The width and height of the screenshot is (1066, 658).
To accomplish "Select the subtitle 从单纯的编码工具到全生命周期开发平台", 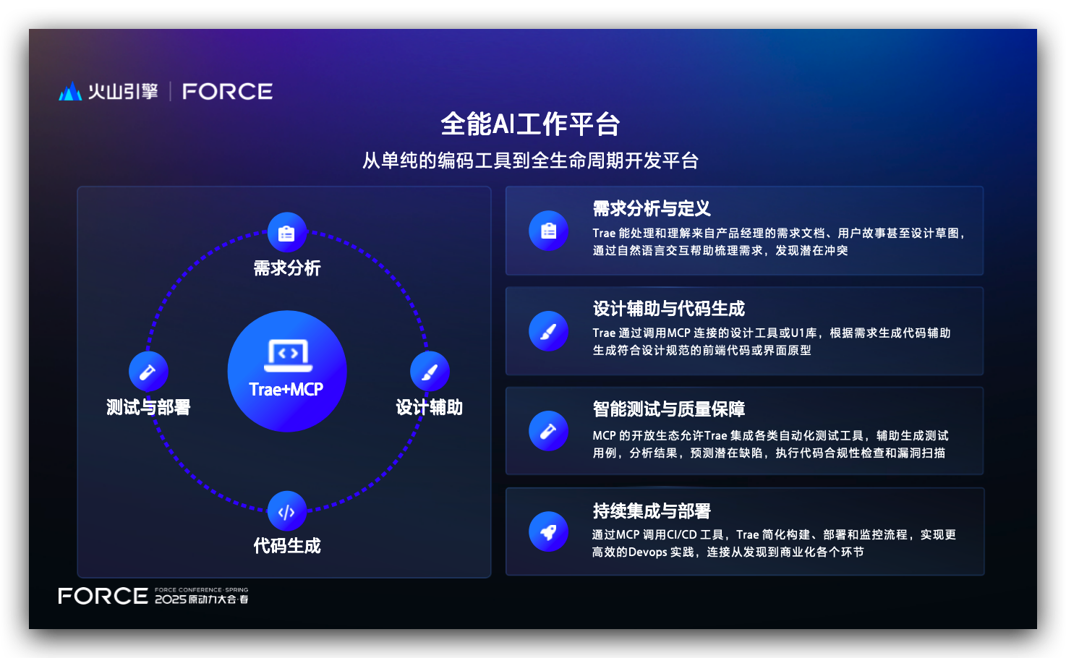I will coord(531,161).
